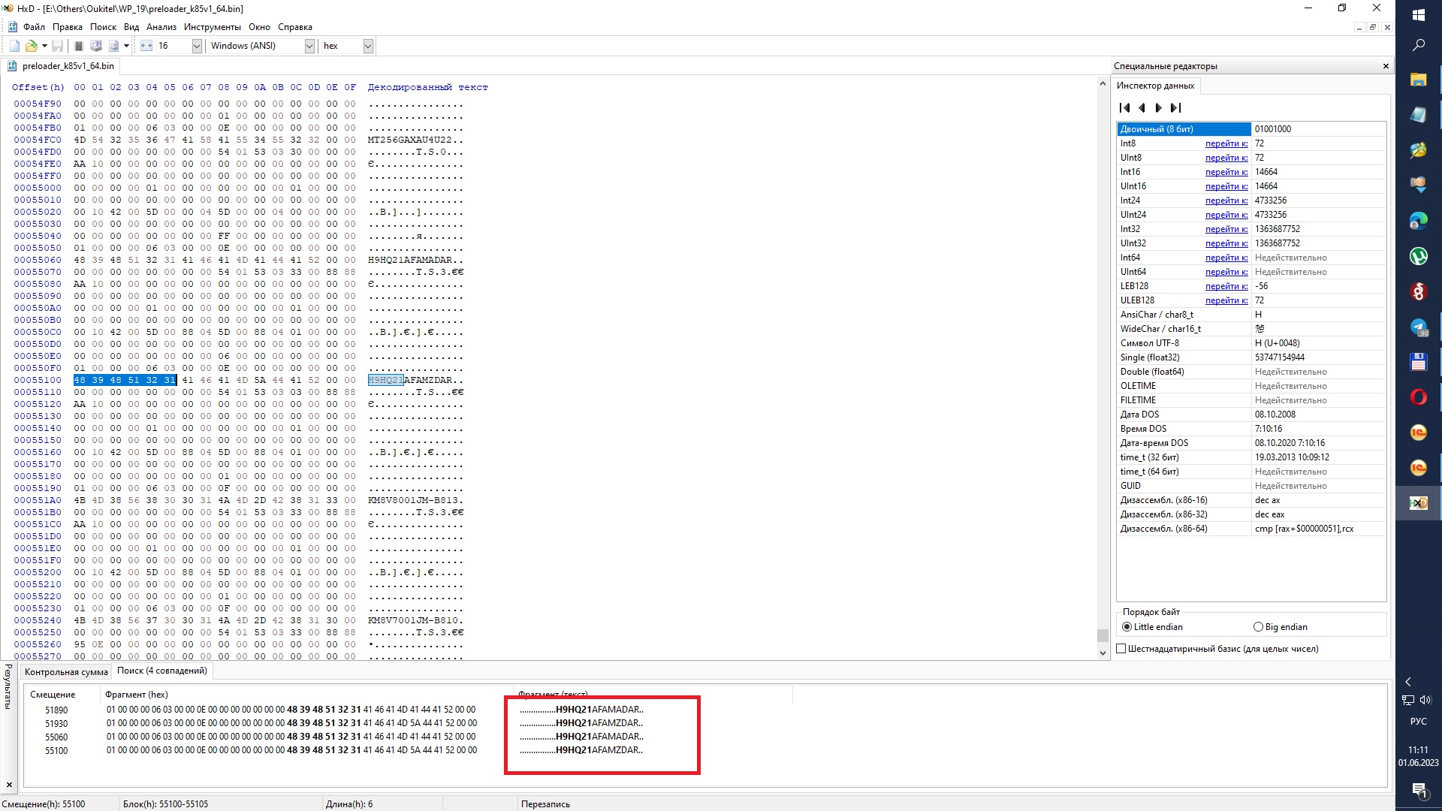Open the Справка menu

[x=295, y=27]
